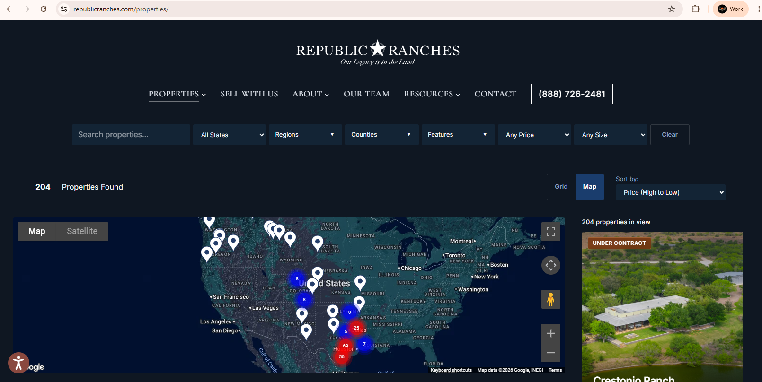Image resolution: width=762 pixels, height=382 pixels.
Task: Open the Crestonio Ranch property photo
Action: (663, 307)
